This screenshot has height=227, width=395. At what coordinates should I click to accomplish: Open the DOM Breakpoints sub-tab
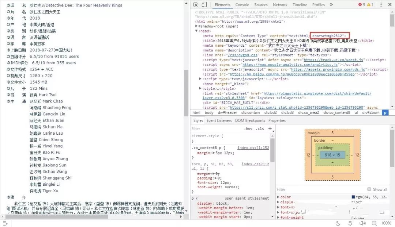coord(250,120)
